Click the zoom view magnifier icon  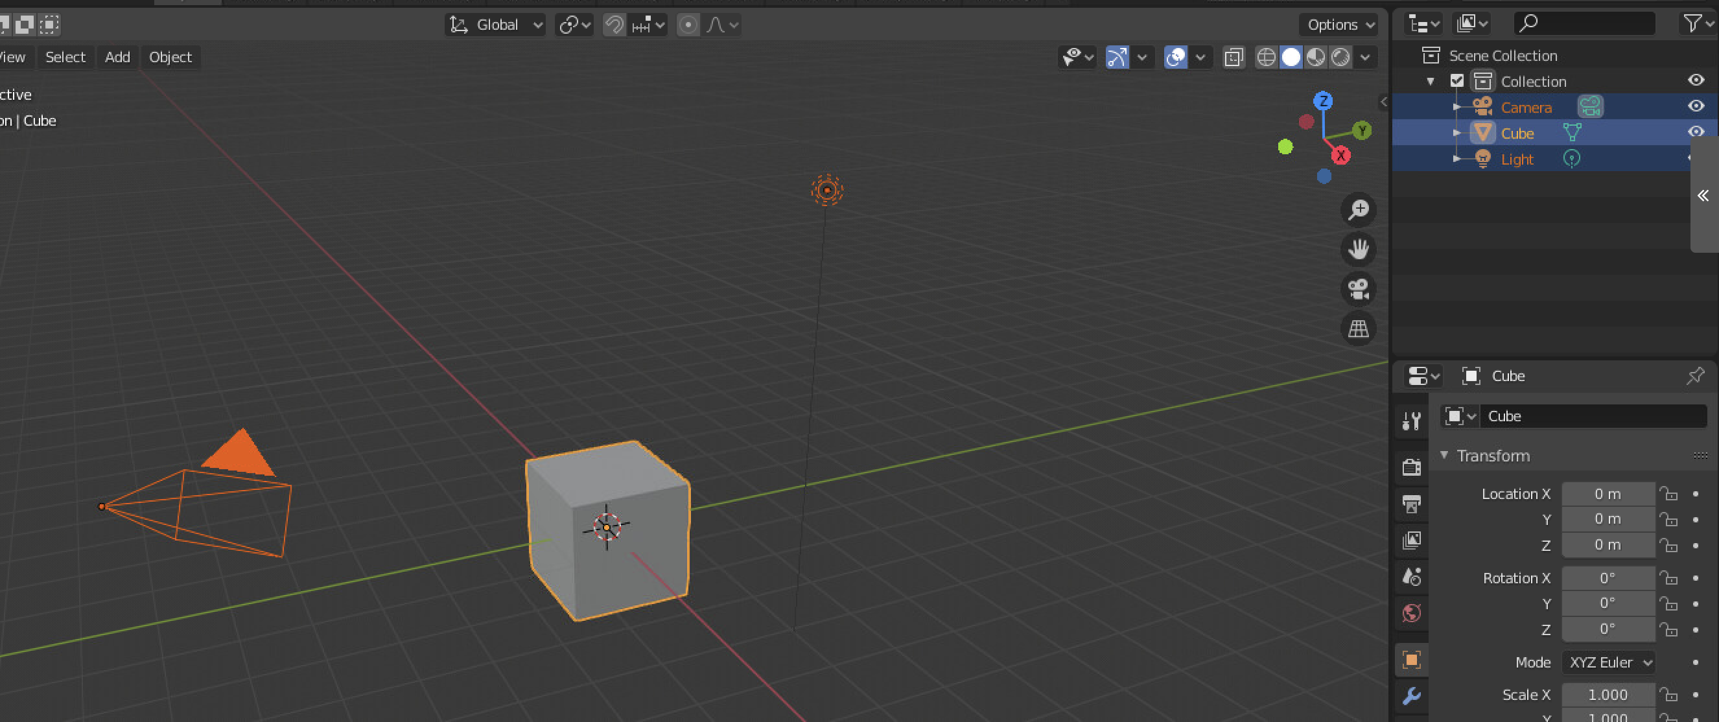pyautogui.click(x=1359, y=210)
